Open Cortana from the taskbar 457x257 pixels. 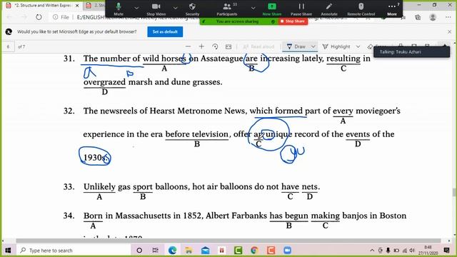[x=139, y=251]
